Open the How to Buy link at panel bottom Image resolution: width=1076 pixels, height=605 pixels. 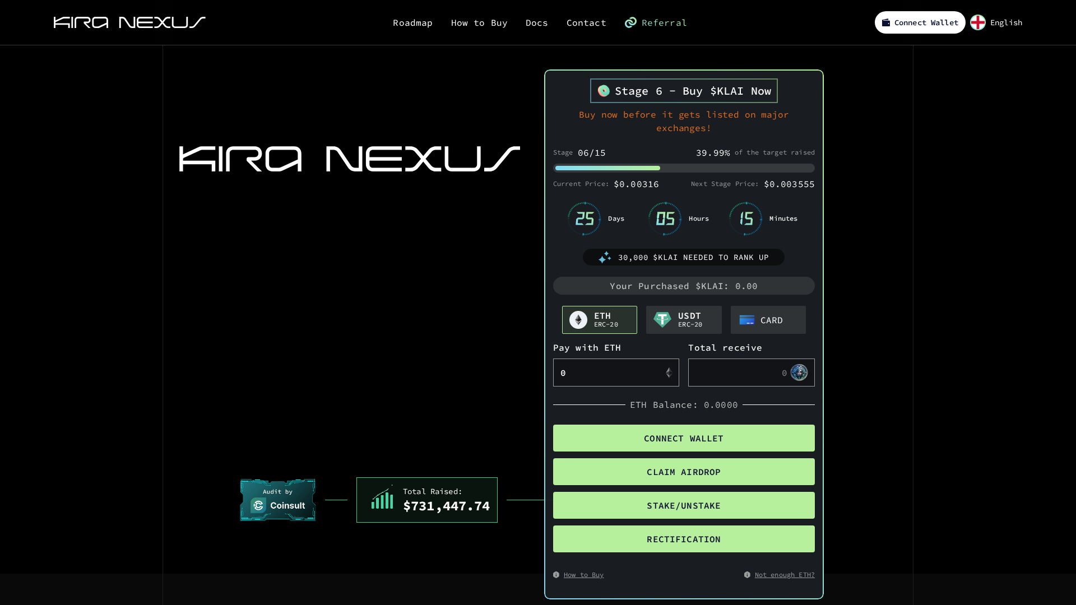[x=583, y=575]
